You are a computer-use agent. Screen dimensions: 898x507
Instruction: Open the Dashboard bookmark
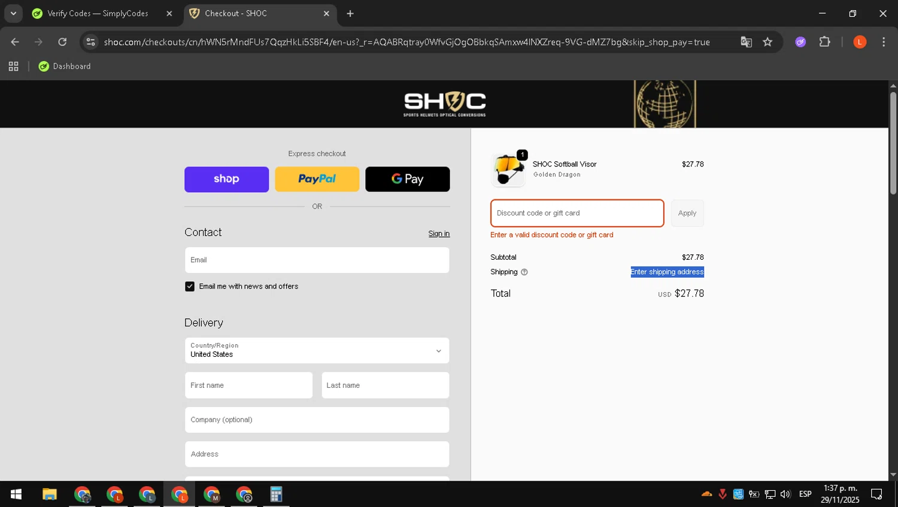tap(65, 66)
